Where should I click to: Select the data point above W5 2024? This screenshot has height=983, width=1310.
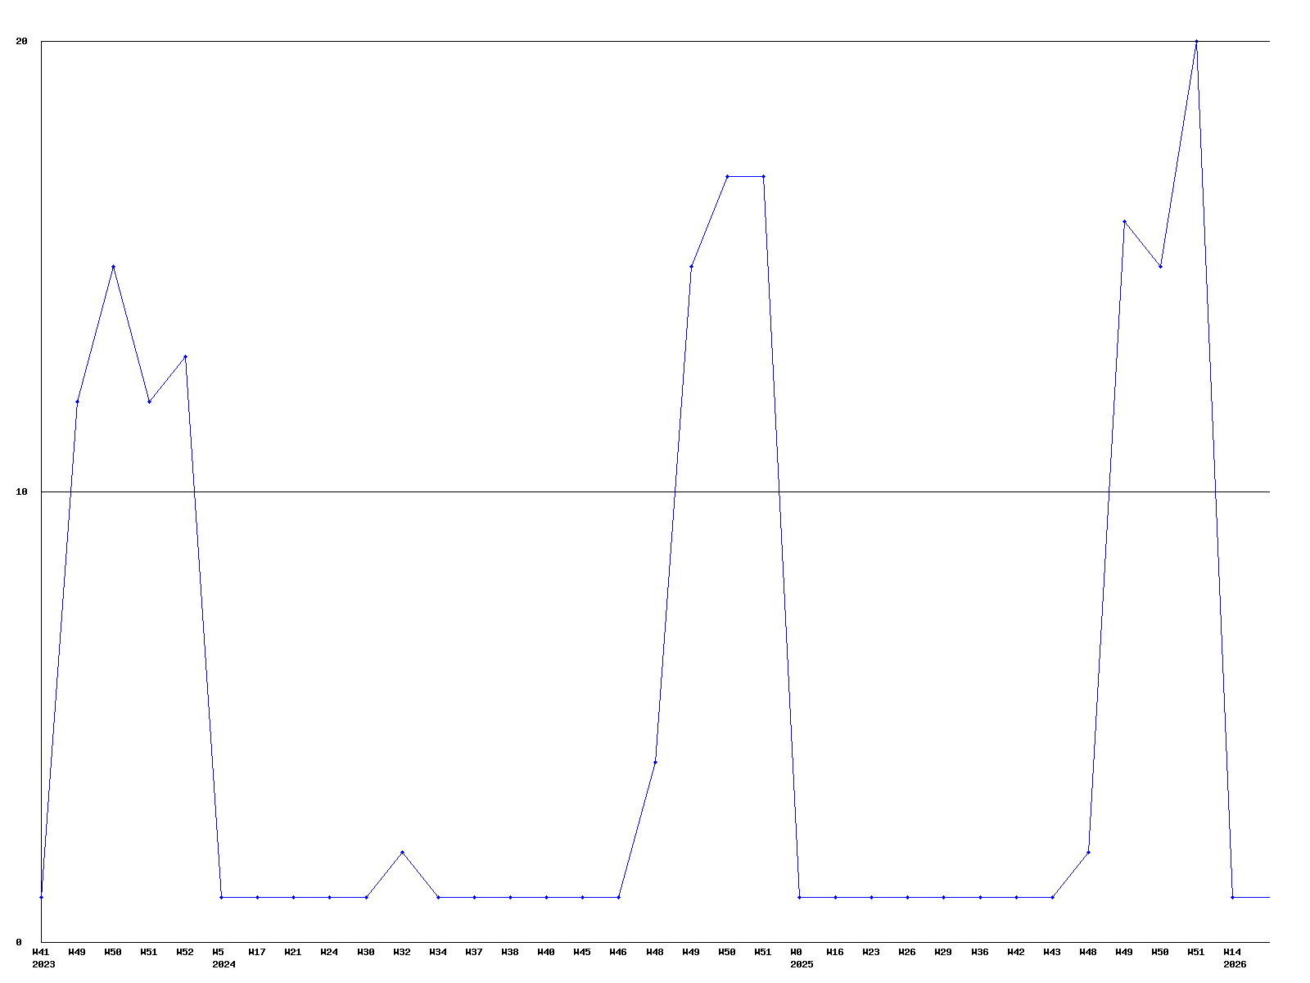click(221, 897)
